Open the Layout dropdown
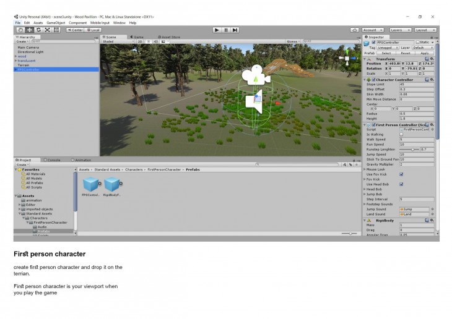The height and width of the screenshot is (319, 452). 425,30
